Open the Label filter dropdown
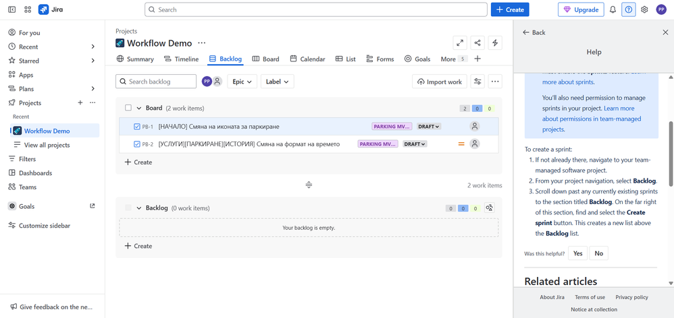Image resolution: width=674 pixels, height=318 pixels. pos(278,82)
